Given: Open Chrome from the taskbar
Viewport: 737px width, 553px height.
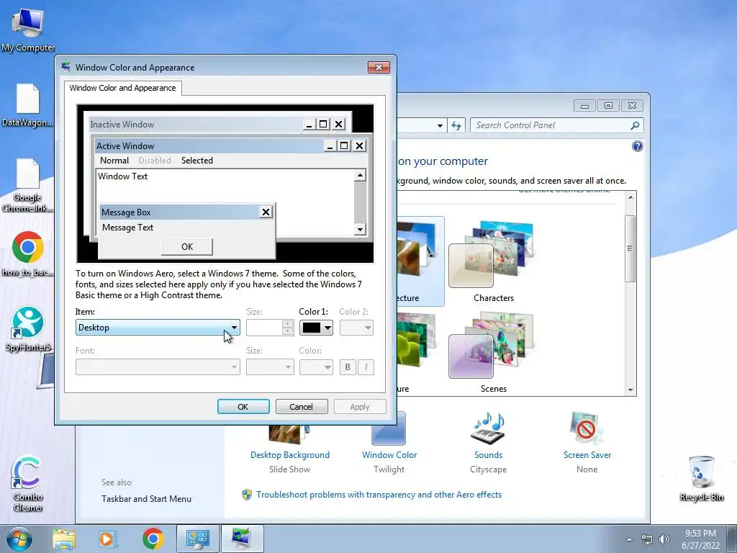Looking at the screenshot, I should coord(153,539).
